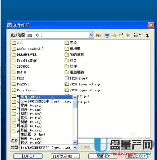Image resolution: width=157 pixels, height=160 pixels.
Task: Click the 打开表示(R)... button
Action: (65, 156)
